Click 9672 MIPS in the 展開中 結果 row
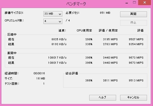153x106 pixels. (136, 63)
